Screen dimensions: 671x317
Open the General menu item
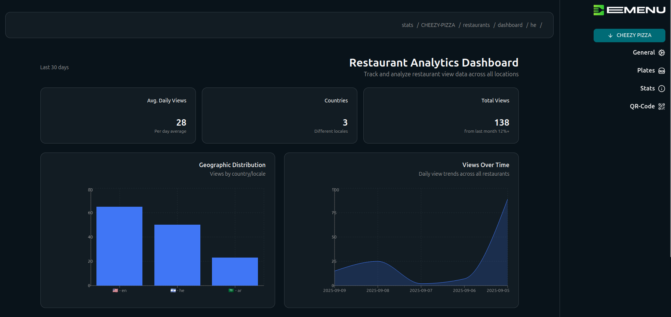pos(643,53)
